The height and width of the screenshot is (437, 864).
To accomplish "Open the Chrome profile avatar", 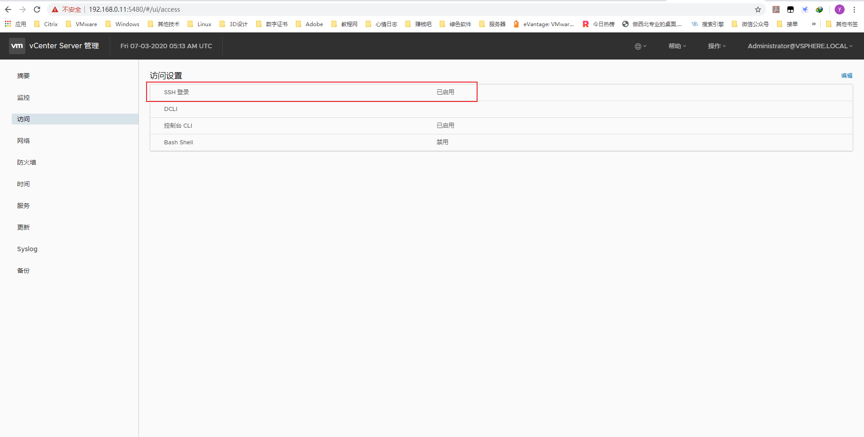I will coord(839,9).
